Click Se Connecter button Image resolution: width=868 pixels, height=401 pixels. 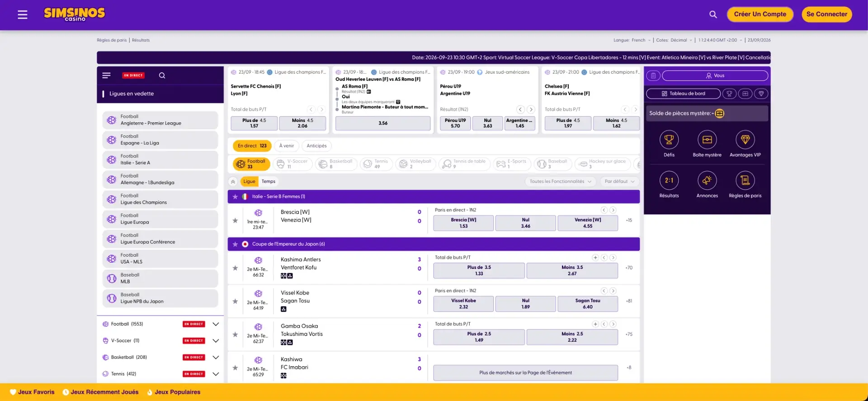point(827,14)
